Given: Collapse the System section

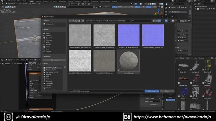Looking at the screenshot, I should coord(43,30).
